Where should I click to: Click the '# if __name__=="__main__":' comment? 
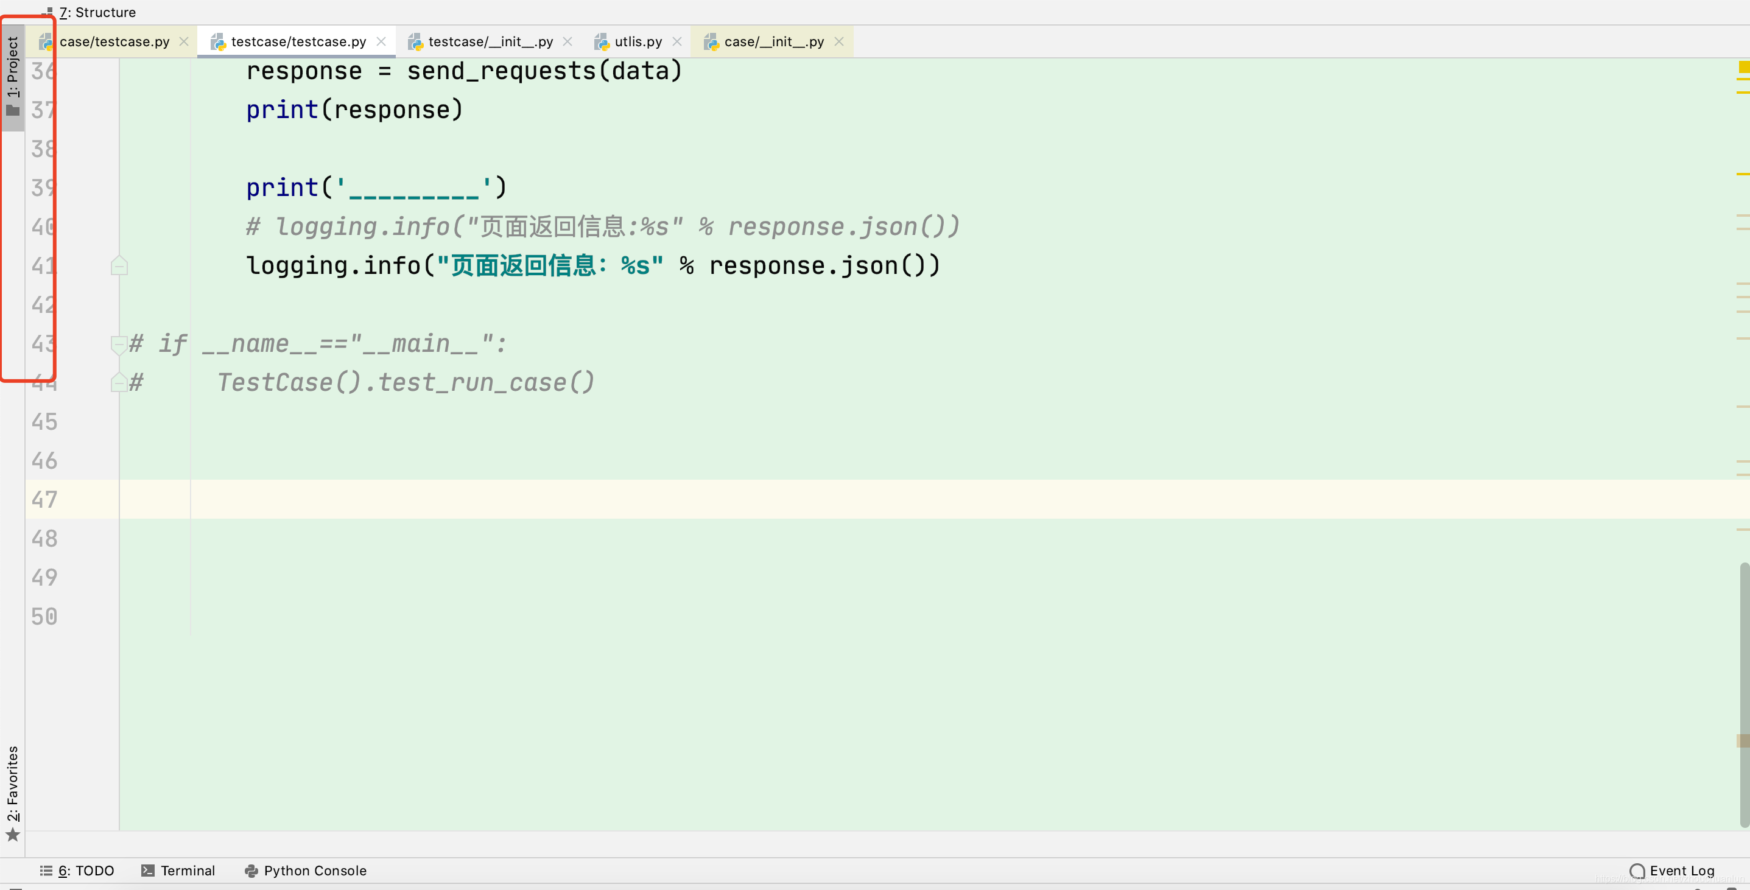point(318,344)
